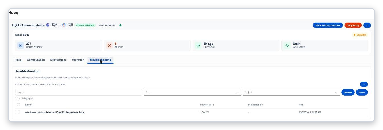The width and height of the screenshot is (383, 130).
Task: Click the OCCURRED IN column header
Action: point(207,105)
